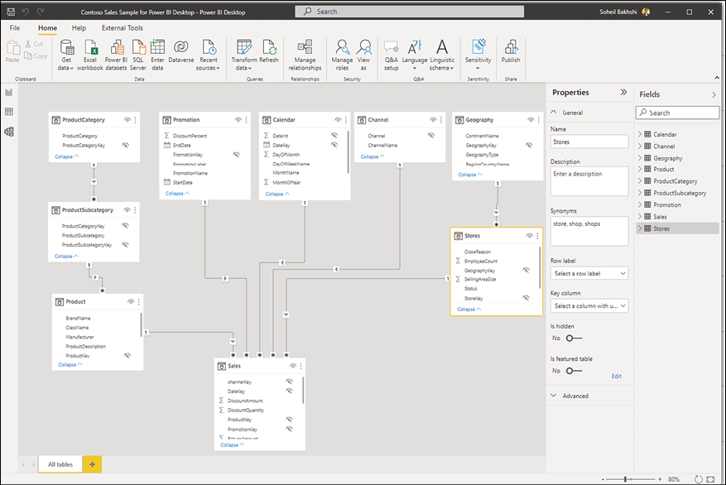Click zoom out minus button
Viewport: 726px width, 485px height.
(x=603, y=479)
